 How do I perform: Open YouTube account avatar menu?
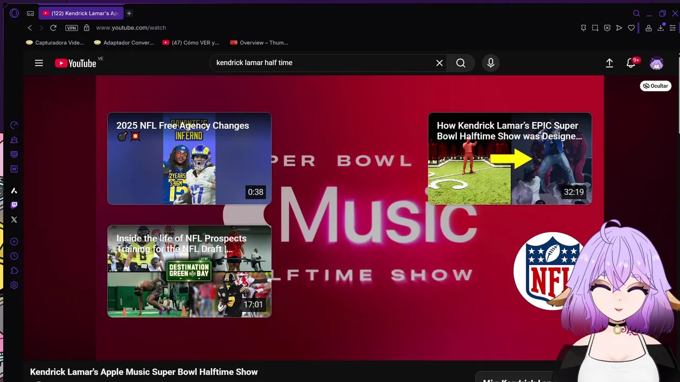pyautogui.click(x=657, y=63)
